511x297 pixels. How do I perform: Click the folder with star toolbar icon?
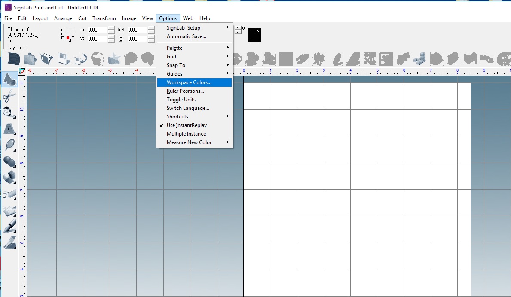114,59
